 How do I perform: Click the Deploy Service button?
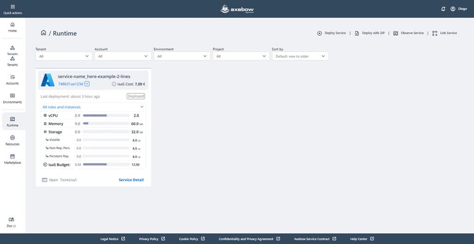(331, 33)
